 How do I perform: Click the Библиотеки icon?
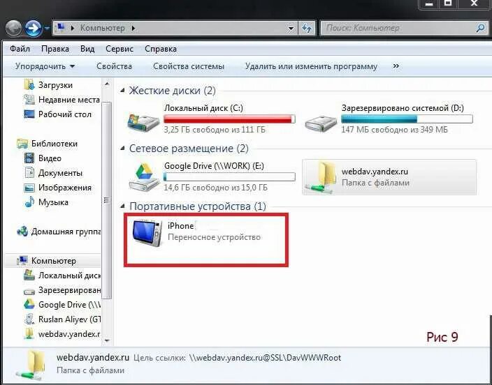(x=22, y=144)
